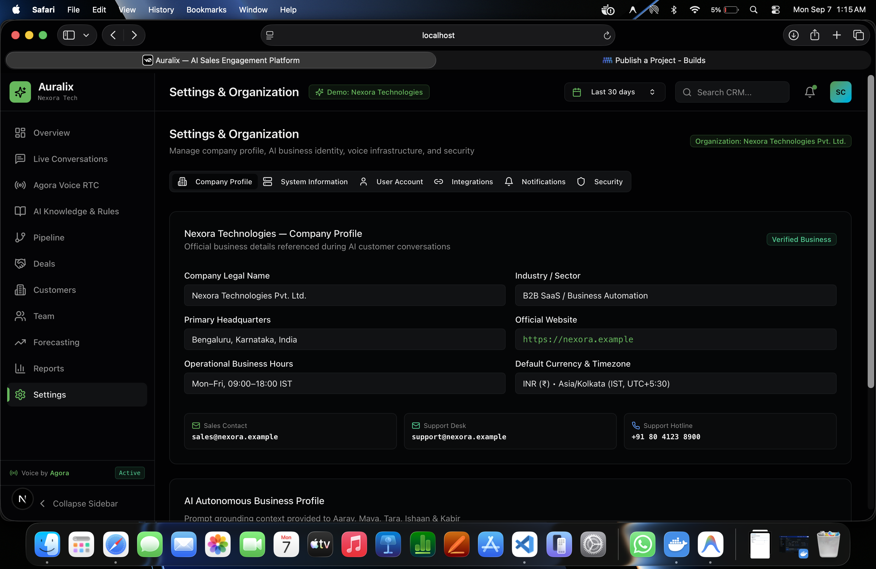The image size is (876, 569).
Task: Go back in Safari
Action: (x=113, y=35)
